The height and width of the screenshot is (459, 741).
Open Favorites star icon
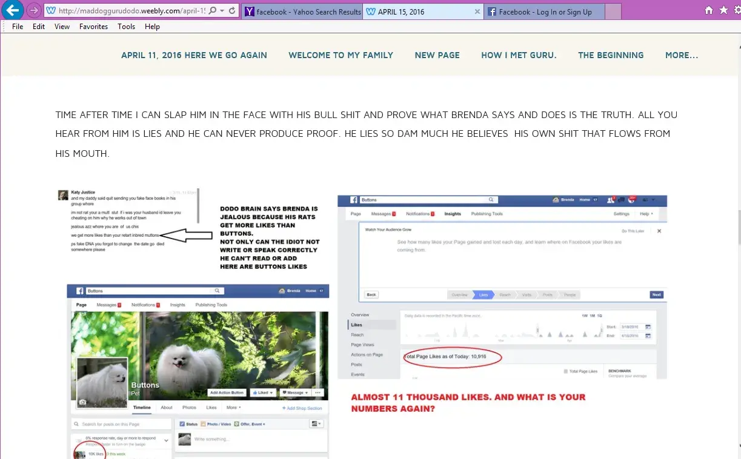pos(723,10)
